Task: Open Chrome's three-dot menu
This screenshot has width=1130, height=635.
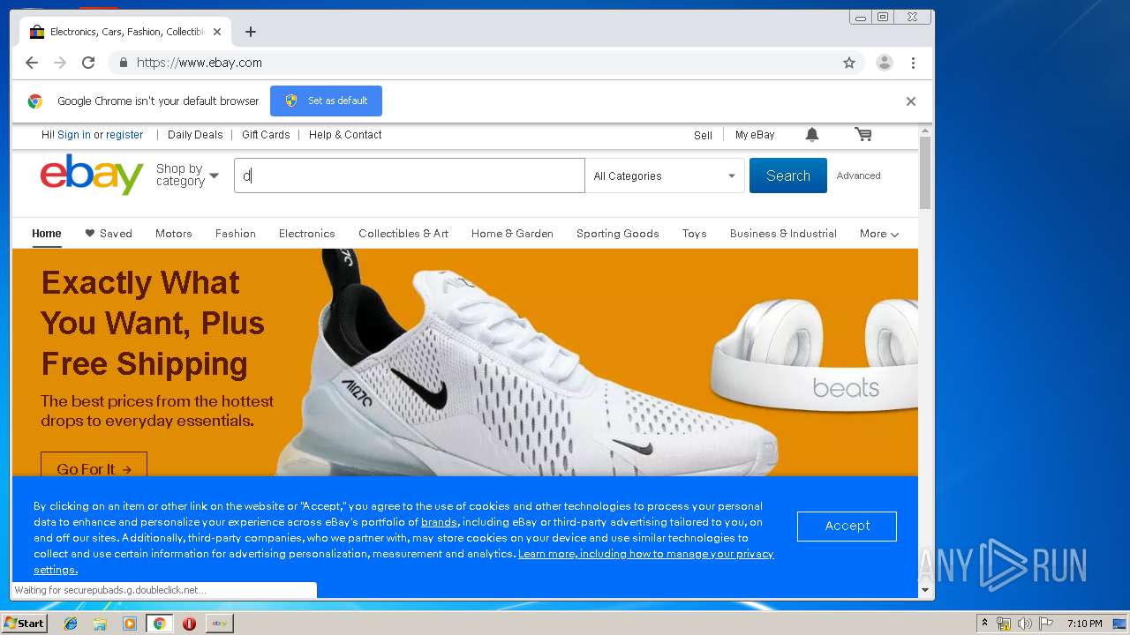Action: 913,63
